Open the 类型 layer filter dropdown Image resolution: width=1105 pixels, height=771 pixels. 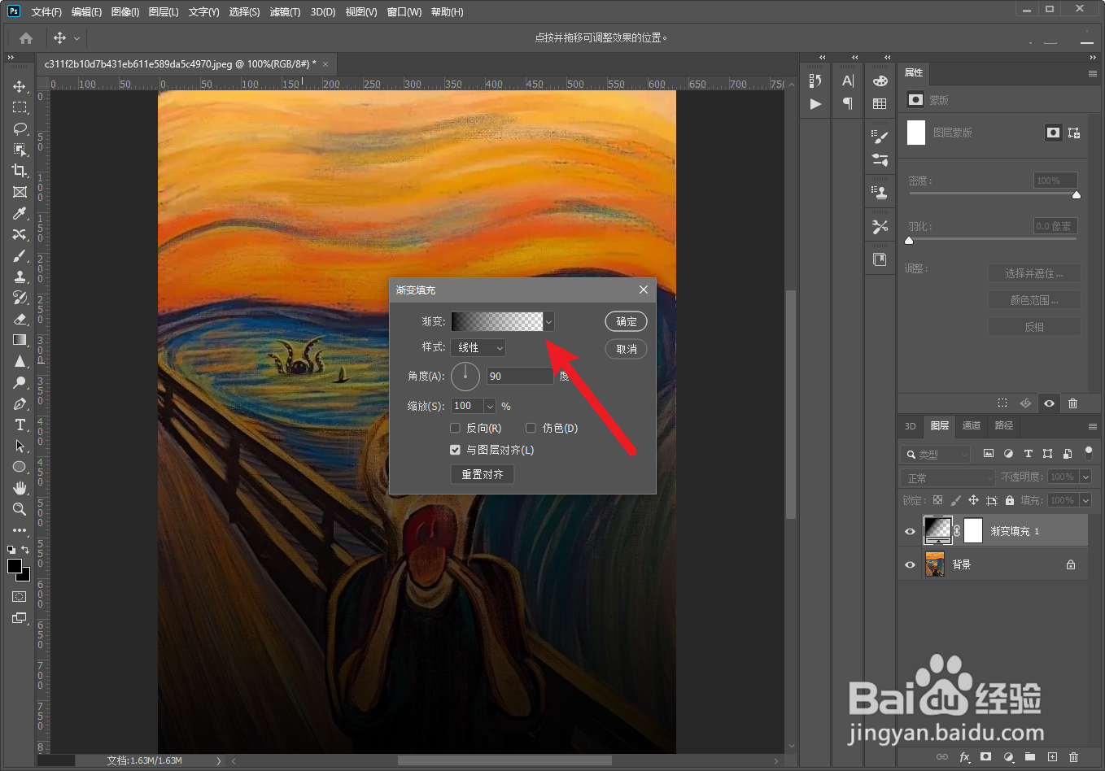click(936, 454)
